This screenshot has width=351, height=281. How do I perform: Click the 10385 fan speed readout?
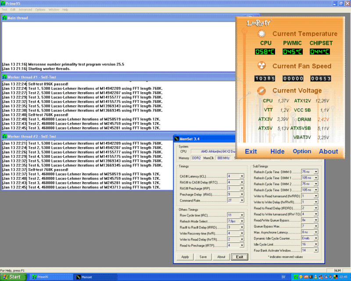(265, 79)
